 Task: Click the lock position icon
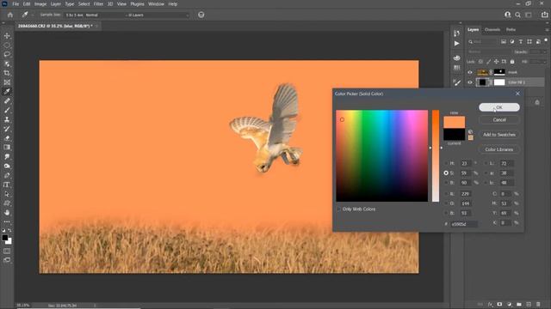coord(496,62)
